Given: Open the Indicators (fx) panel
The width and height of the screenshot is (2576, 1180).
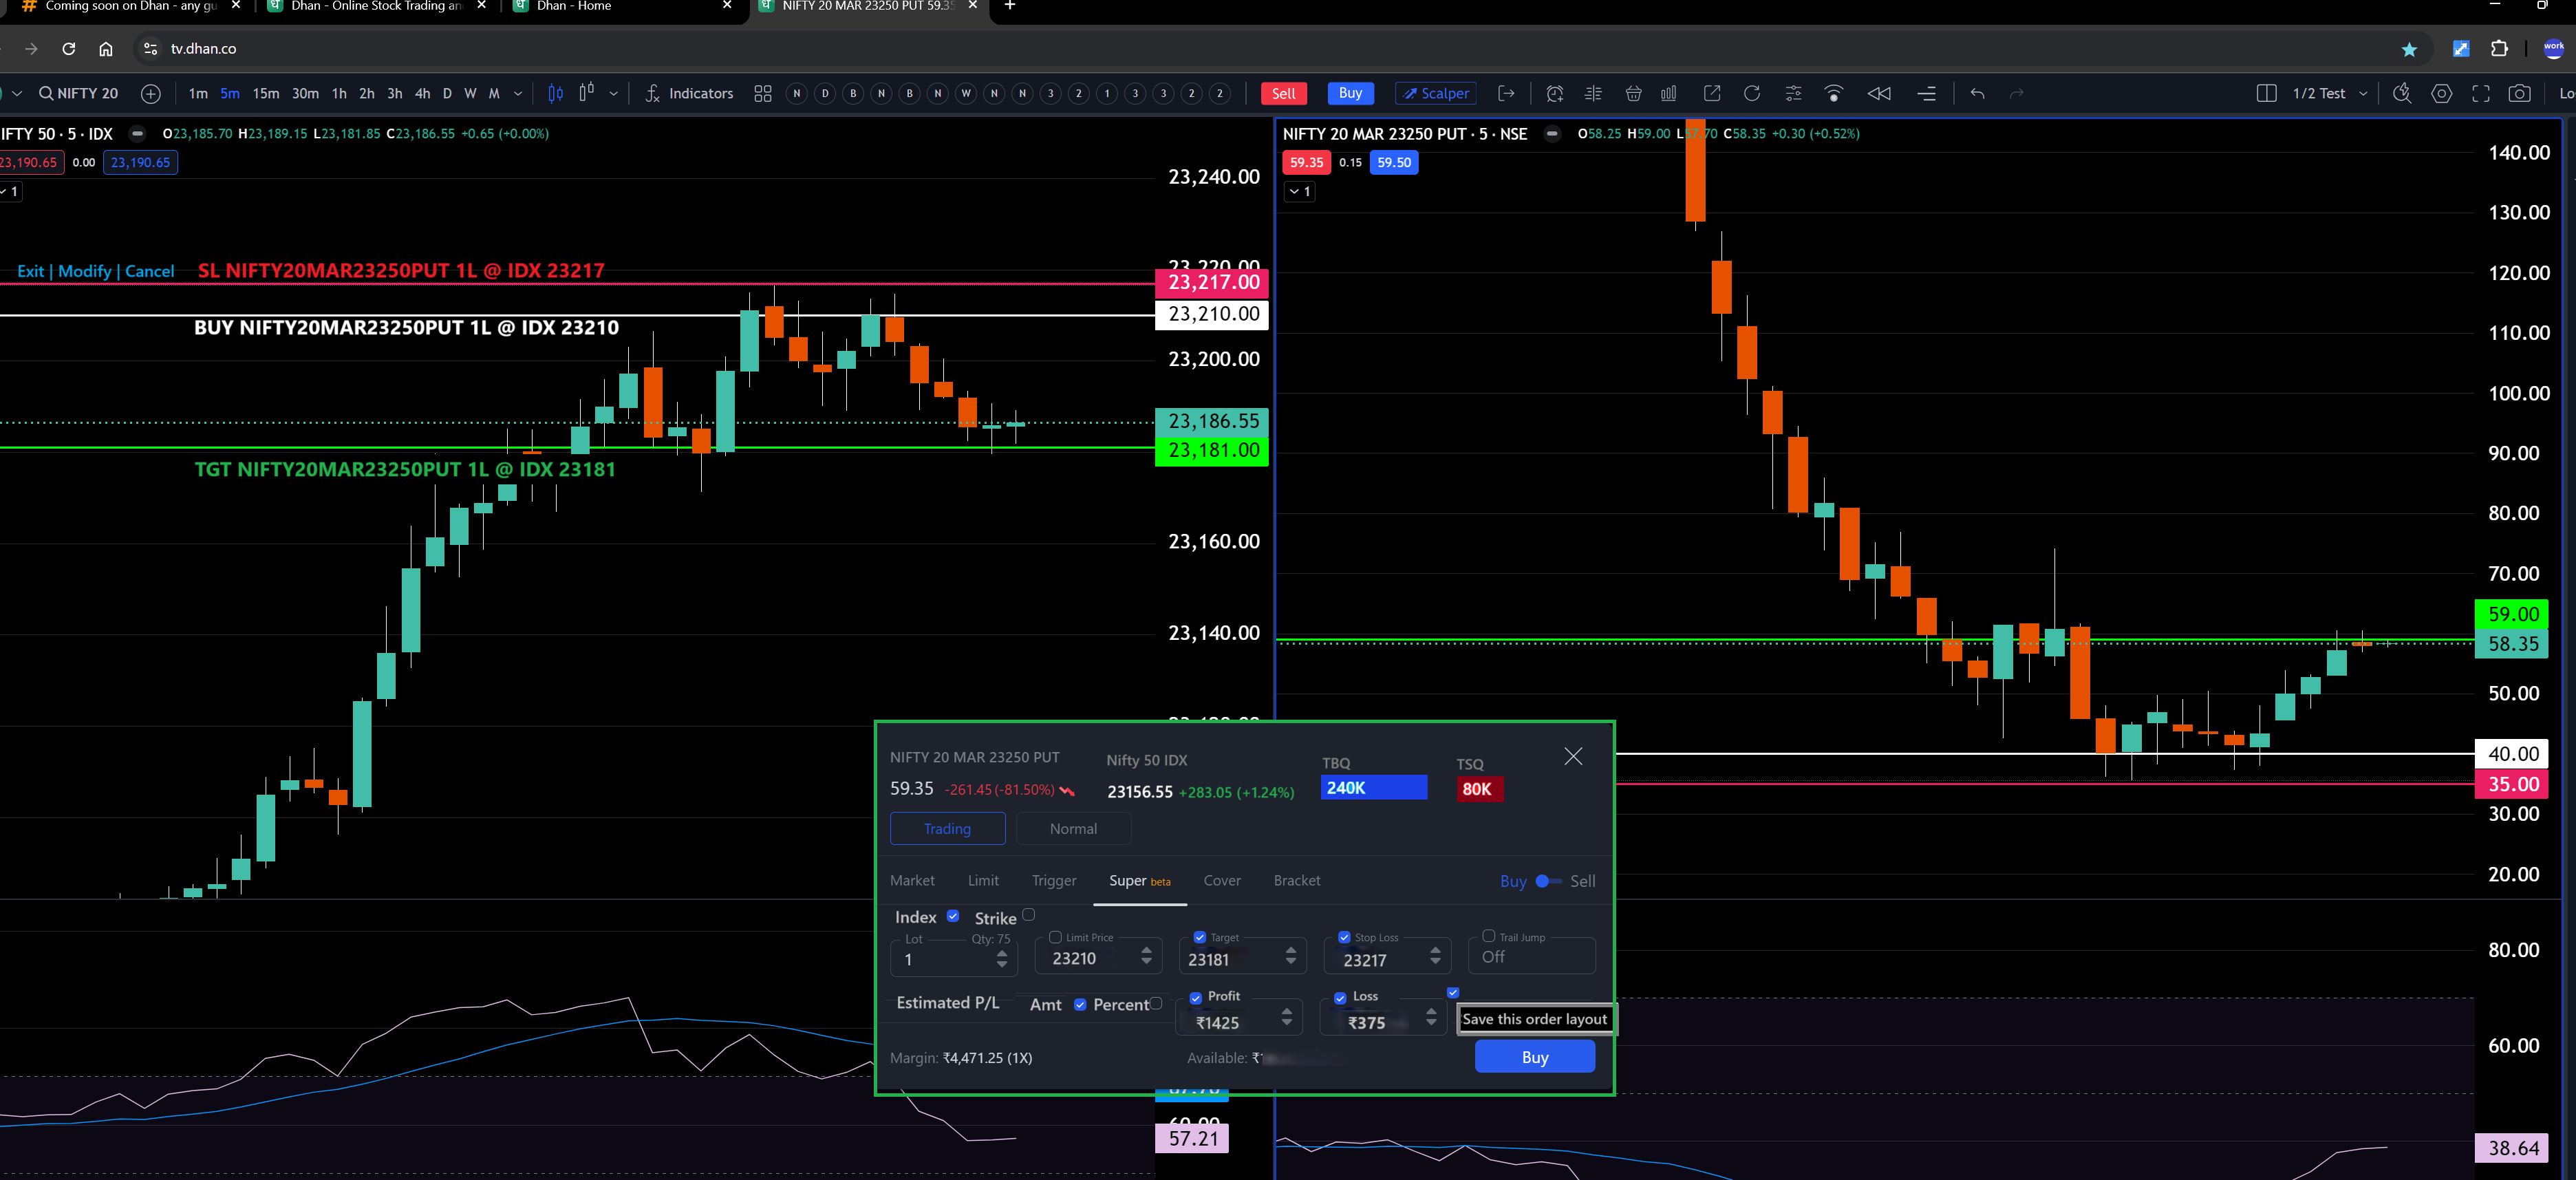Looking at the screenshot, I should click(689, 93).
